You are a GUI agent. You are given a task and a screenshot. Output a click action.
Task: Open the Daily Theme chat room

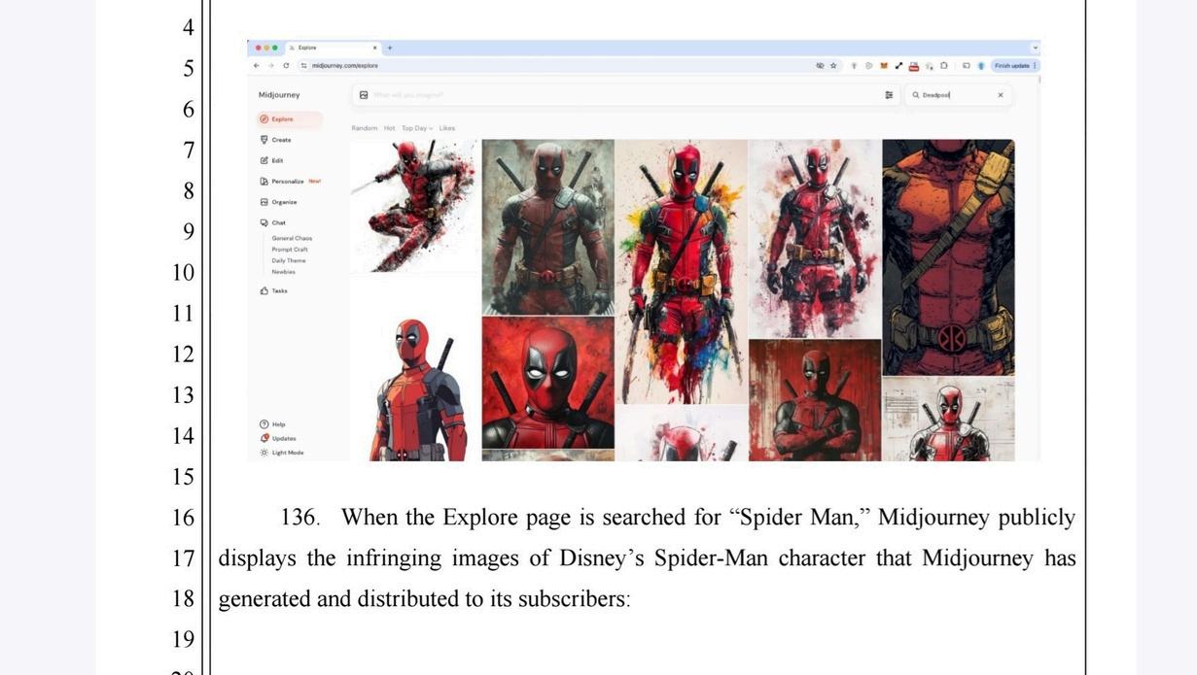point(289,260)
